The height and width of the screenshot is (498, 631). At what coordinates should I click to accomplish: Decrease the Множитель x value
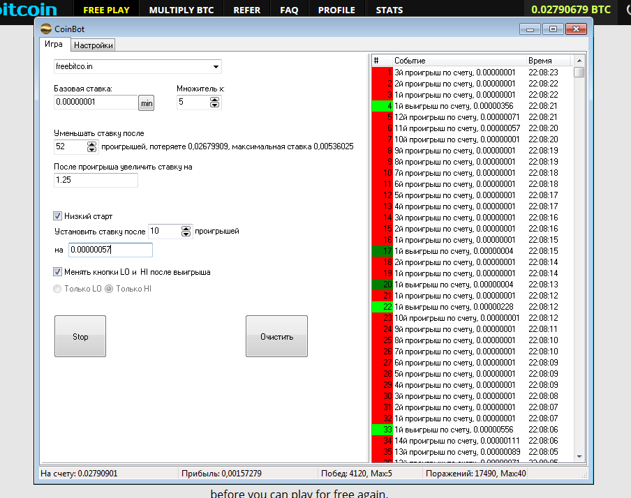pos(215,105)
